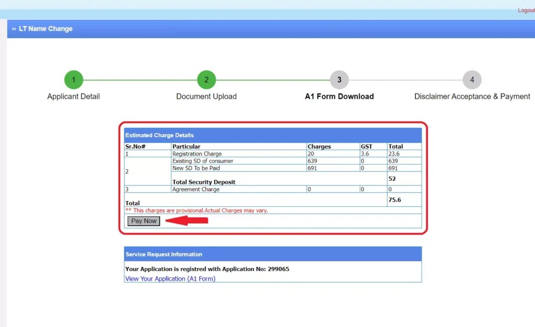
Task: Click the gray step 3 A1 Form Download circle
Action: point(339,79)
